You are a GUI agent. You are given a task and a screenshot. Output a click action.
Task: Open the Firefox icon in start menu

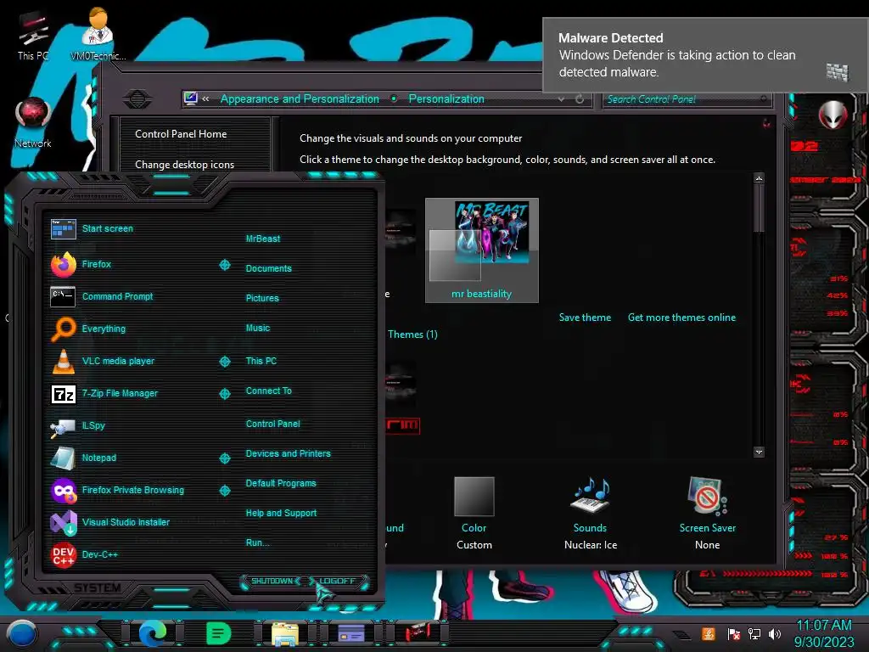point(64,265)
